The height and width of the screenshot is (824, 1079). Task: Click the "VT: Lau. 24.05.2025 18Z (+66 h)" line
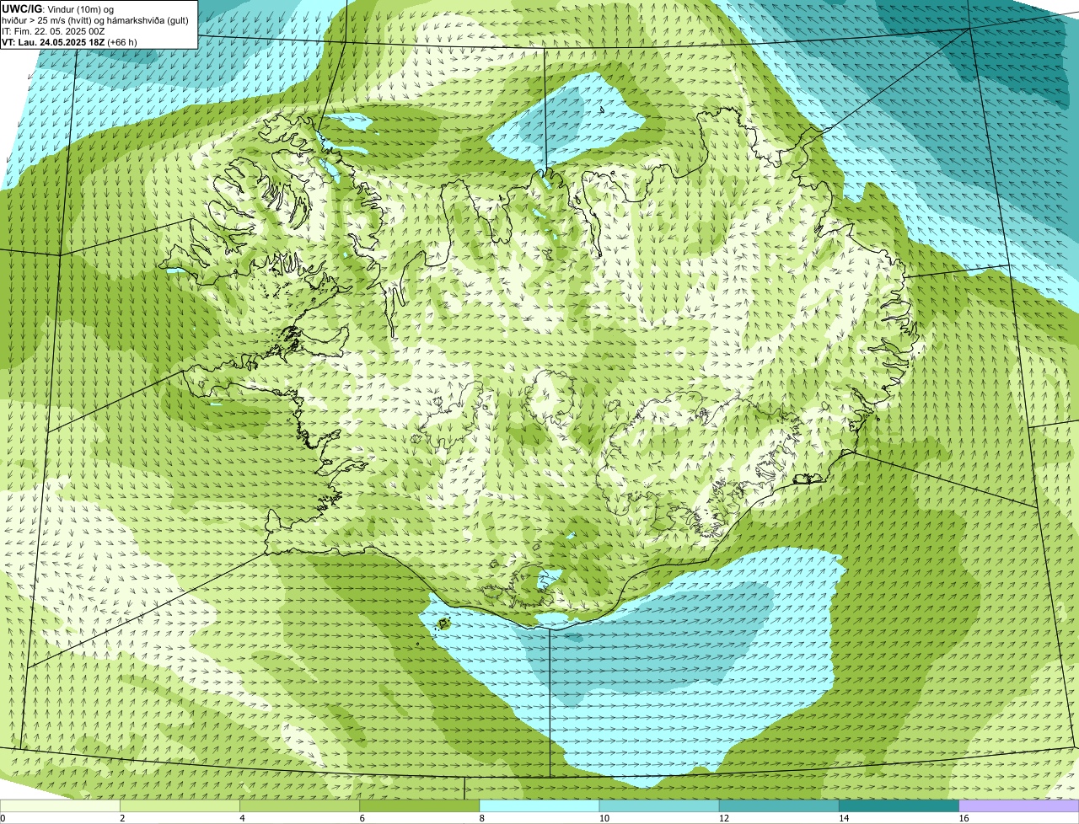pos(69,41)
